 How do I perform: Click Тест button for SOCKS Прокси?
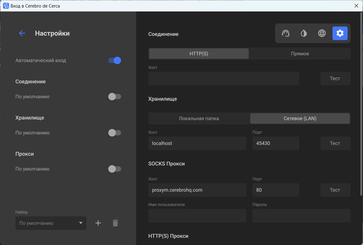[x=335, y=190]
